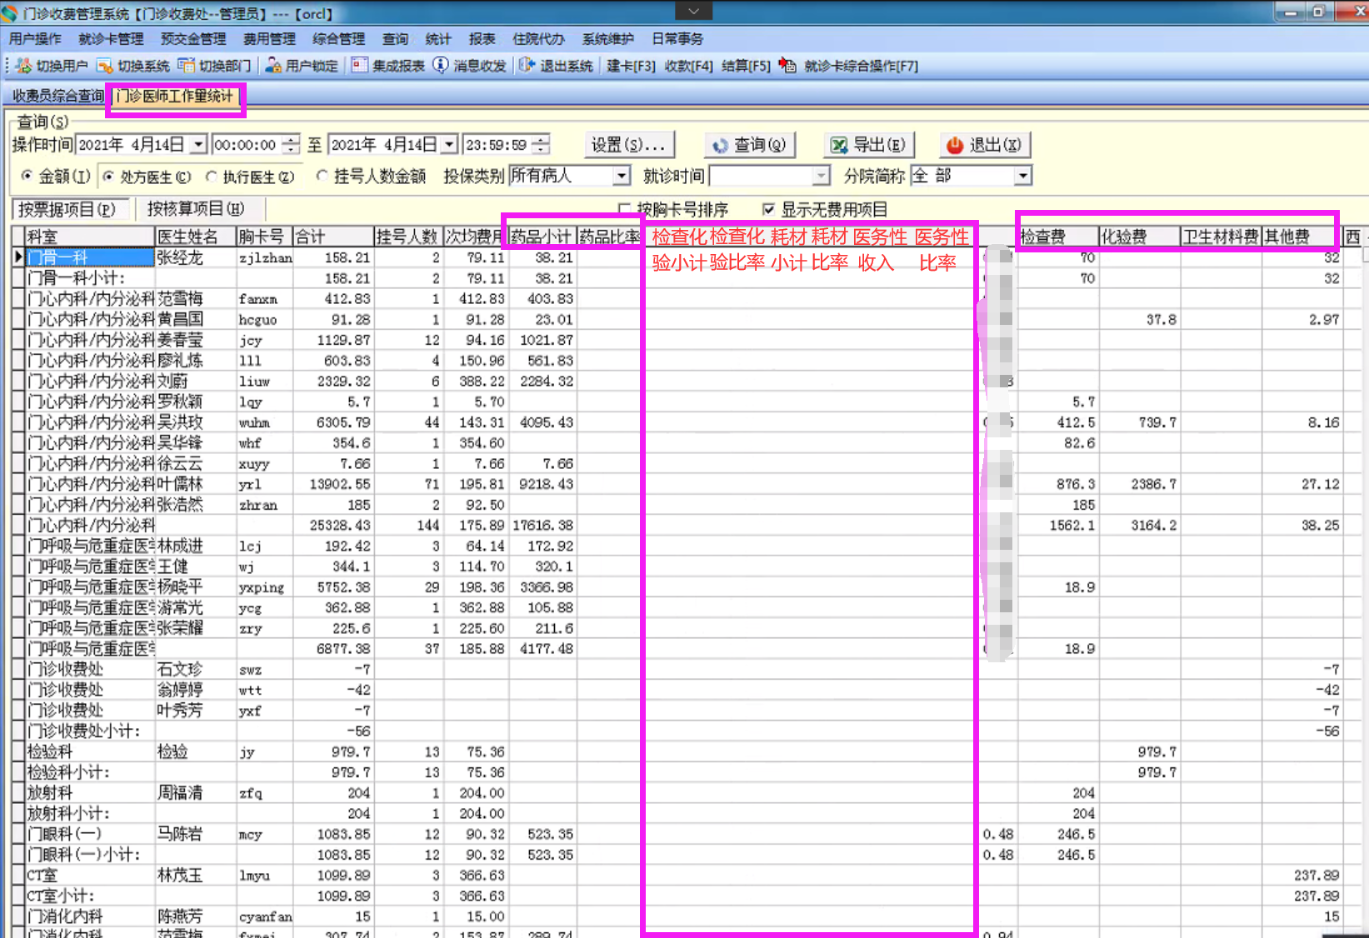Click the 检查费 column header
Image resolution: width=1369 pixels, height=938 pixels.
[1057, 237]
